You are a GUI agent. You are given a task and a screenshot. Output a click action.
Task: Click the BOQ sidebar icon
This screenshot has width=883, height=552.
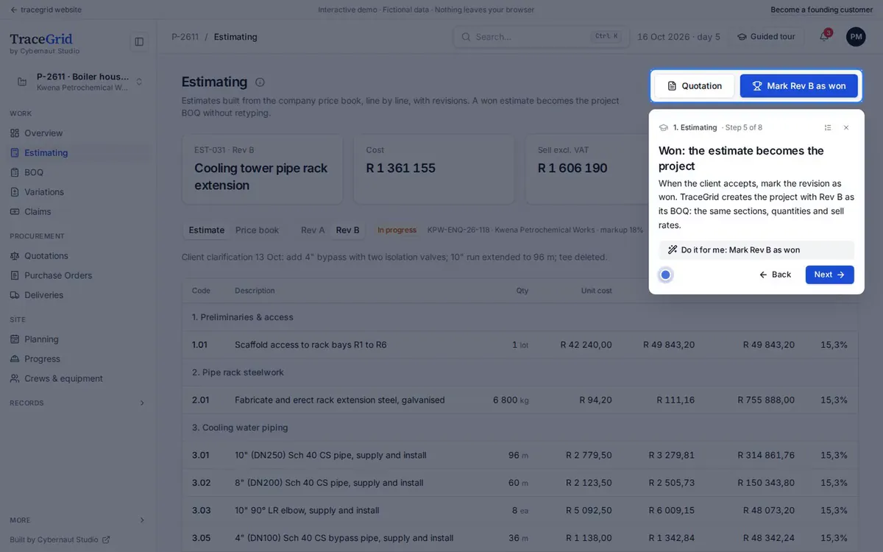coord(15,172)
